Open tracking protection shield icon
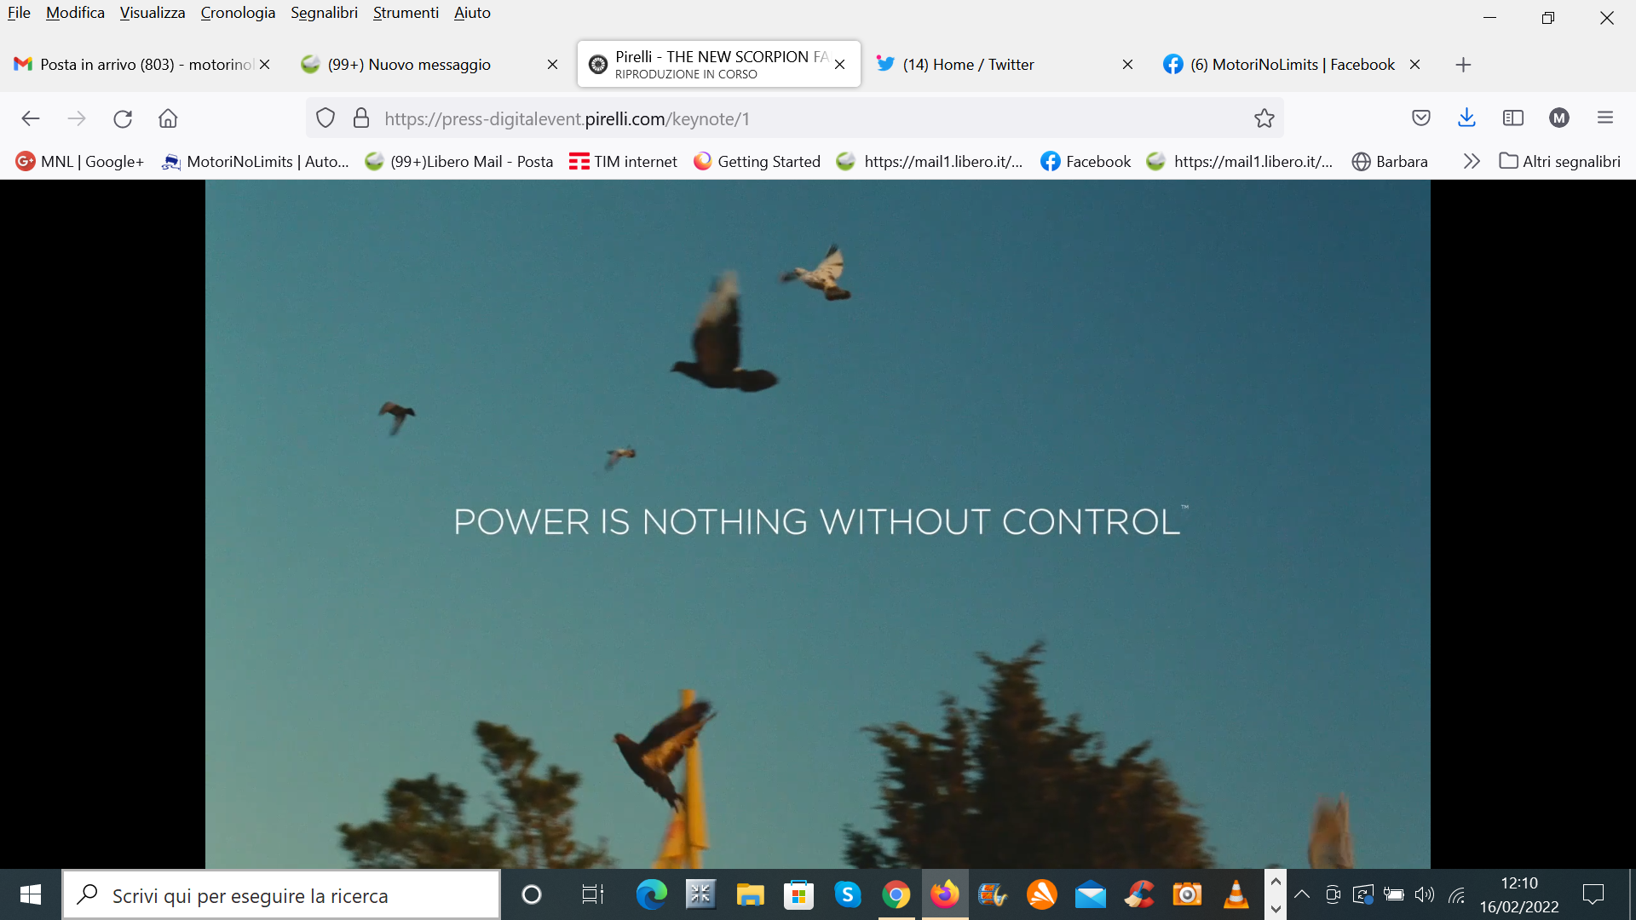The height and width of the screenshot is (920, 1636). click(x=325, y=118)
